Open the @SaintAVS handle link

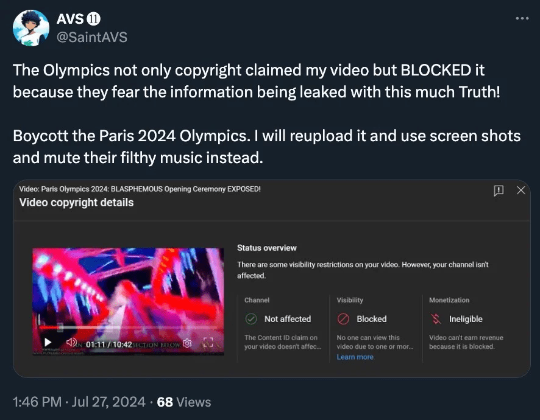coord(92,37)
